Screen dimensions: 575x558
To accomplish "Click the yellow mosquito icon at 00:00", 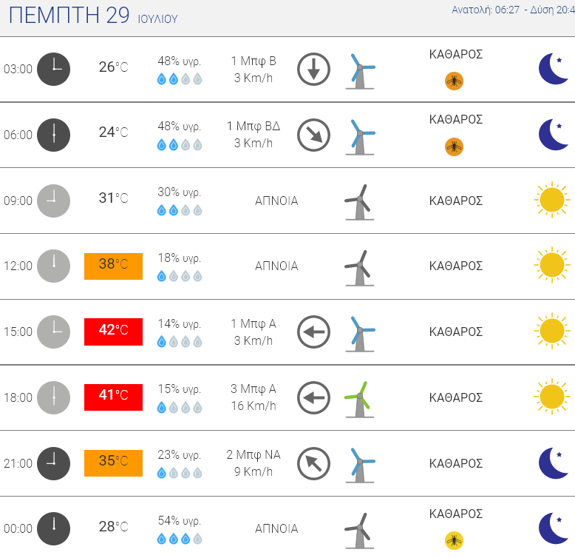I will coord(454,540).
